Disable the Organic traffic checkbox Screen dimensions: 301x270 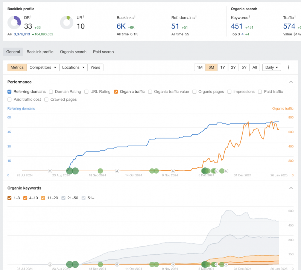pyautogui.click(x=116, y=92)
